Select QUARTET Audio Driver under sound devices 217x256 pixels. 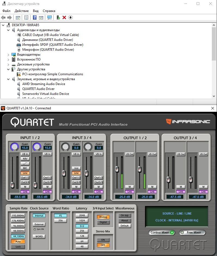coord(38,89)
